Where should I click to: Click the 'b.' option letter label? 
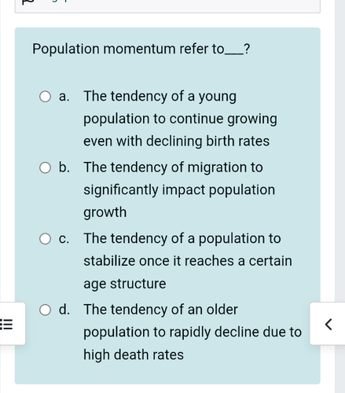tap(64, 167)
